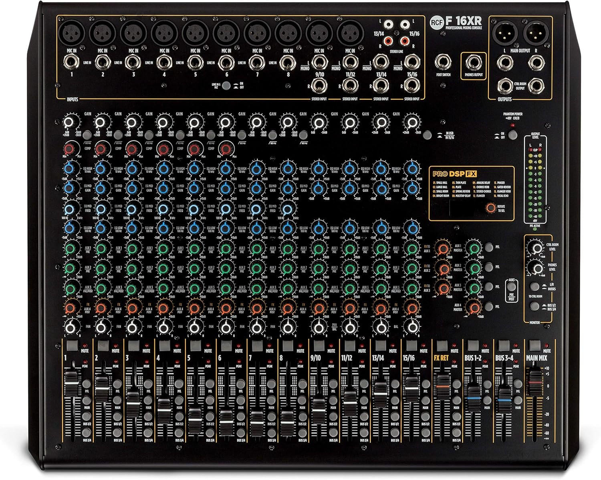601x480 pixels.
Task: Toggle the AUX3 PRE/POST switch
Action: tap(511, 287)
